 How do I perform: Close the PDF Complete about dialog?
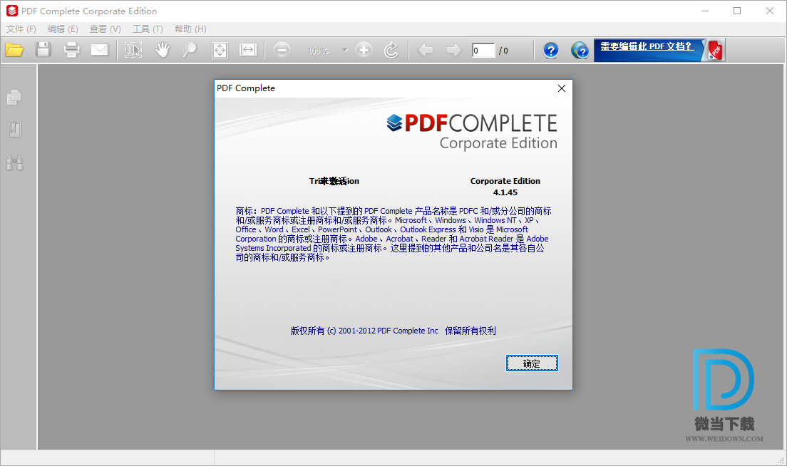pyautogui.click(x=562, y=88)
